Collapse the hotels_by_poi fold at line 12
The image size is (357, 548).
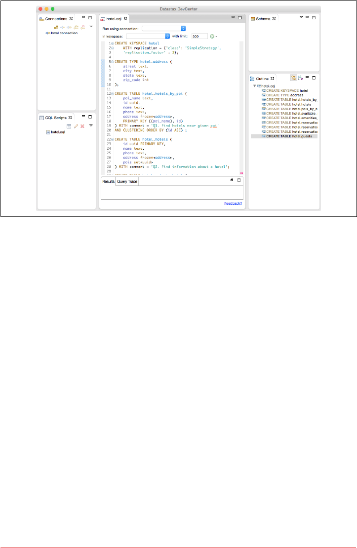coord(113,94)
